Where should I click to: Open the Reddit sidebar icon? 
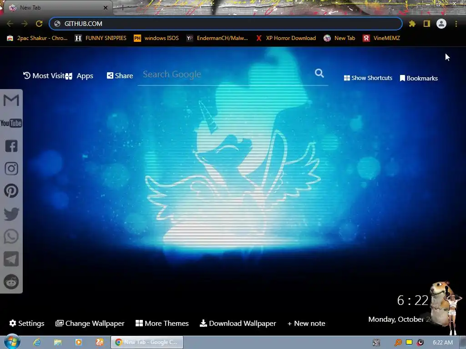pos(11,282)
